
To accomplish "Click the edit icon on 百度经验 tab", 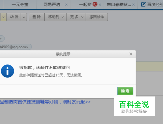I will (143, 5).
